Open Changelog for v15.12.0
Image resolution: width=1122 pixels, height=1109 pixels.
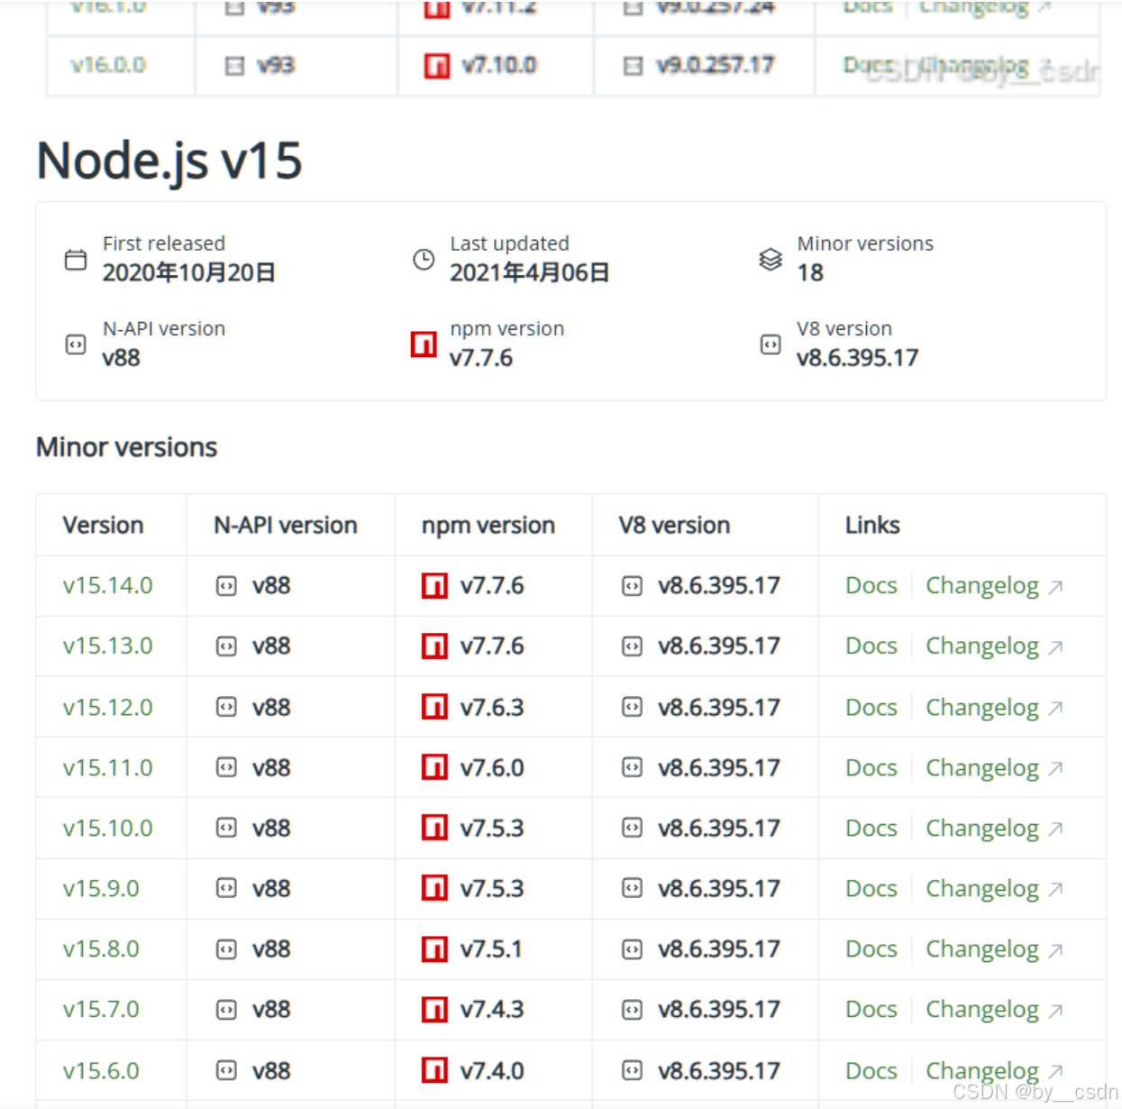[982, 709]
